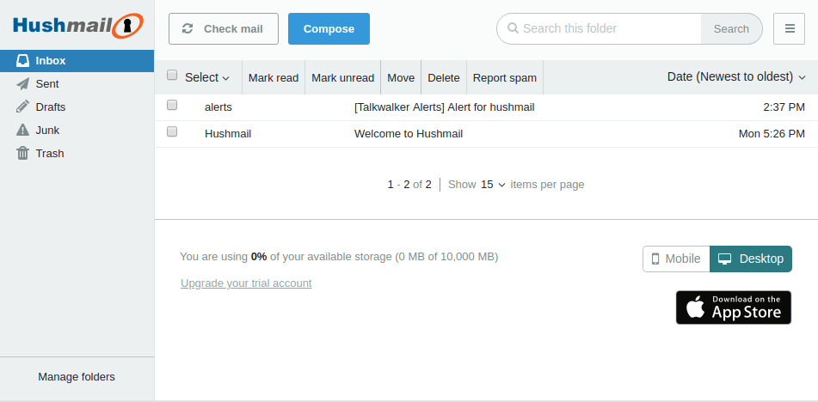Viewport: 818px width, 402px height.
Task: Click the Search button
Action: pos(731,28)
